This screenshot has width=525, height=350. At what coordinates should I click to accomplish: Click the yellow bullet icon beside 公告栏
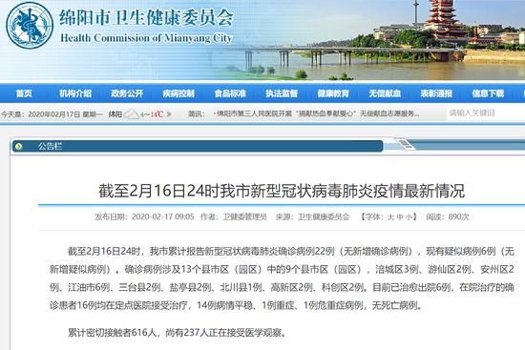(18, 146)
